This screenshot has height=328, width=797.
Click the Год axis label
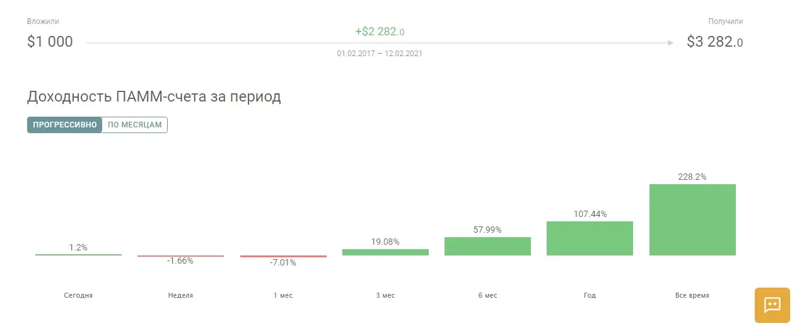590,295
